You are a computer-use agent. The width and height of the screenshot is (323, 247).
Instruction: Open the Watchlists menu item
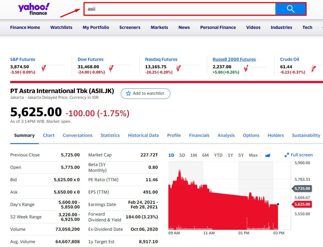pos(61,28)
